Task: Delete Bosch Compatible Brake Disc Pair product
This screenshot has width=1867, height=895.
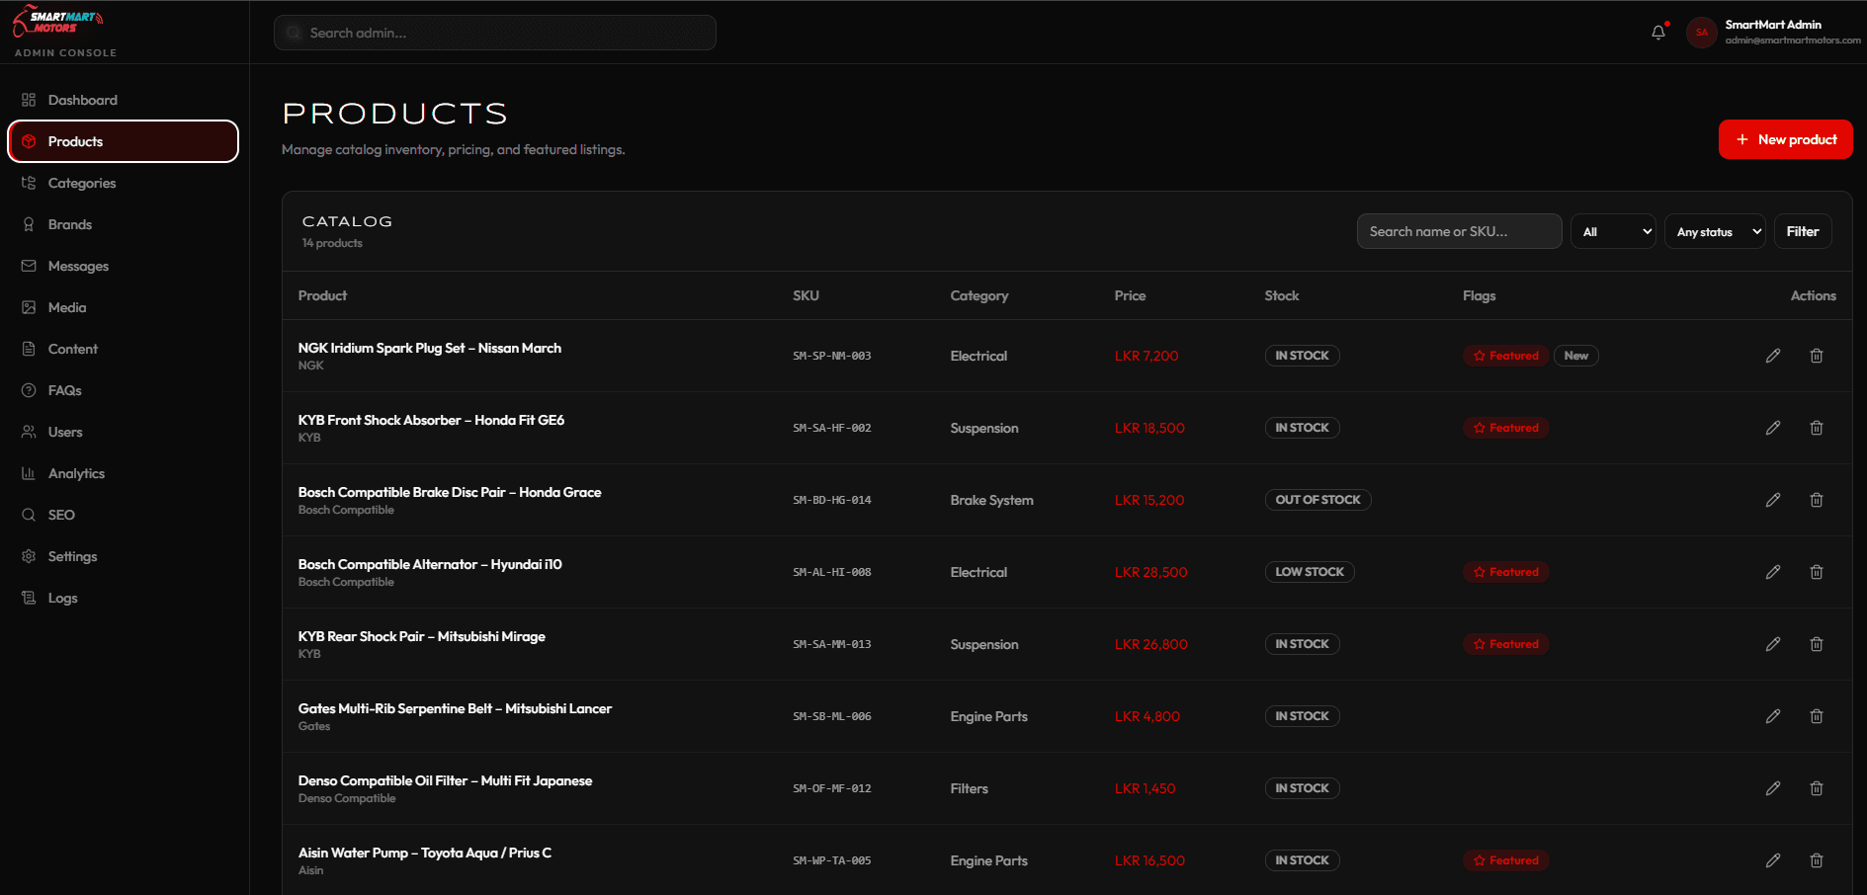Action: click(x=1817, y=500)
